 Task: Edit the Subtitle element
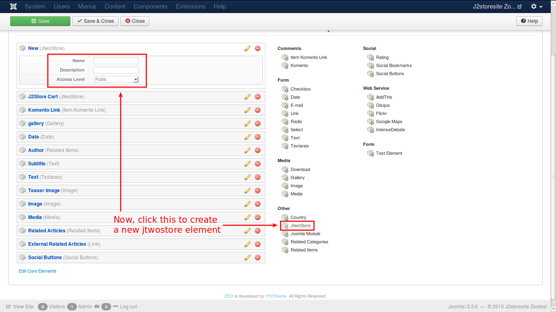click(247, 164)
